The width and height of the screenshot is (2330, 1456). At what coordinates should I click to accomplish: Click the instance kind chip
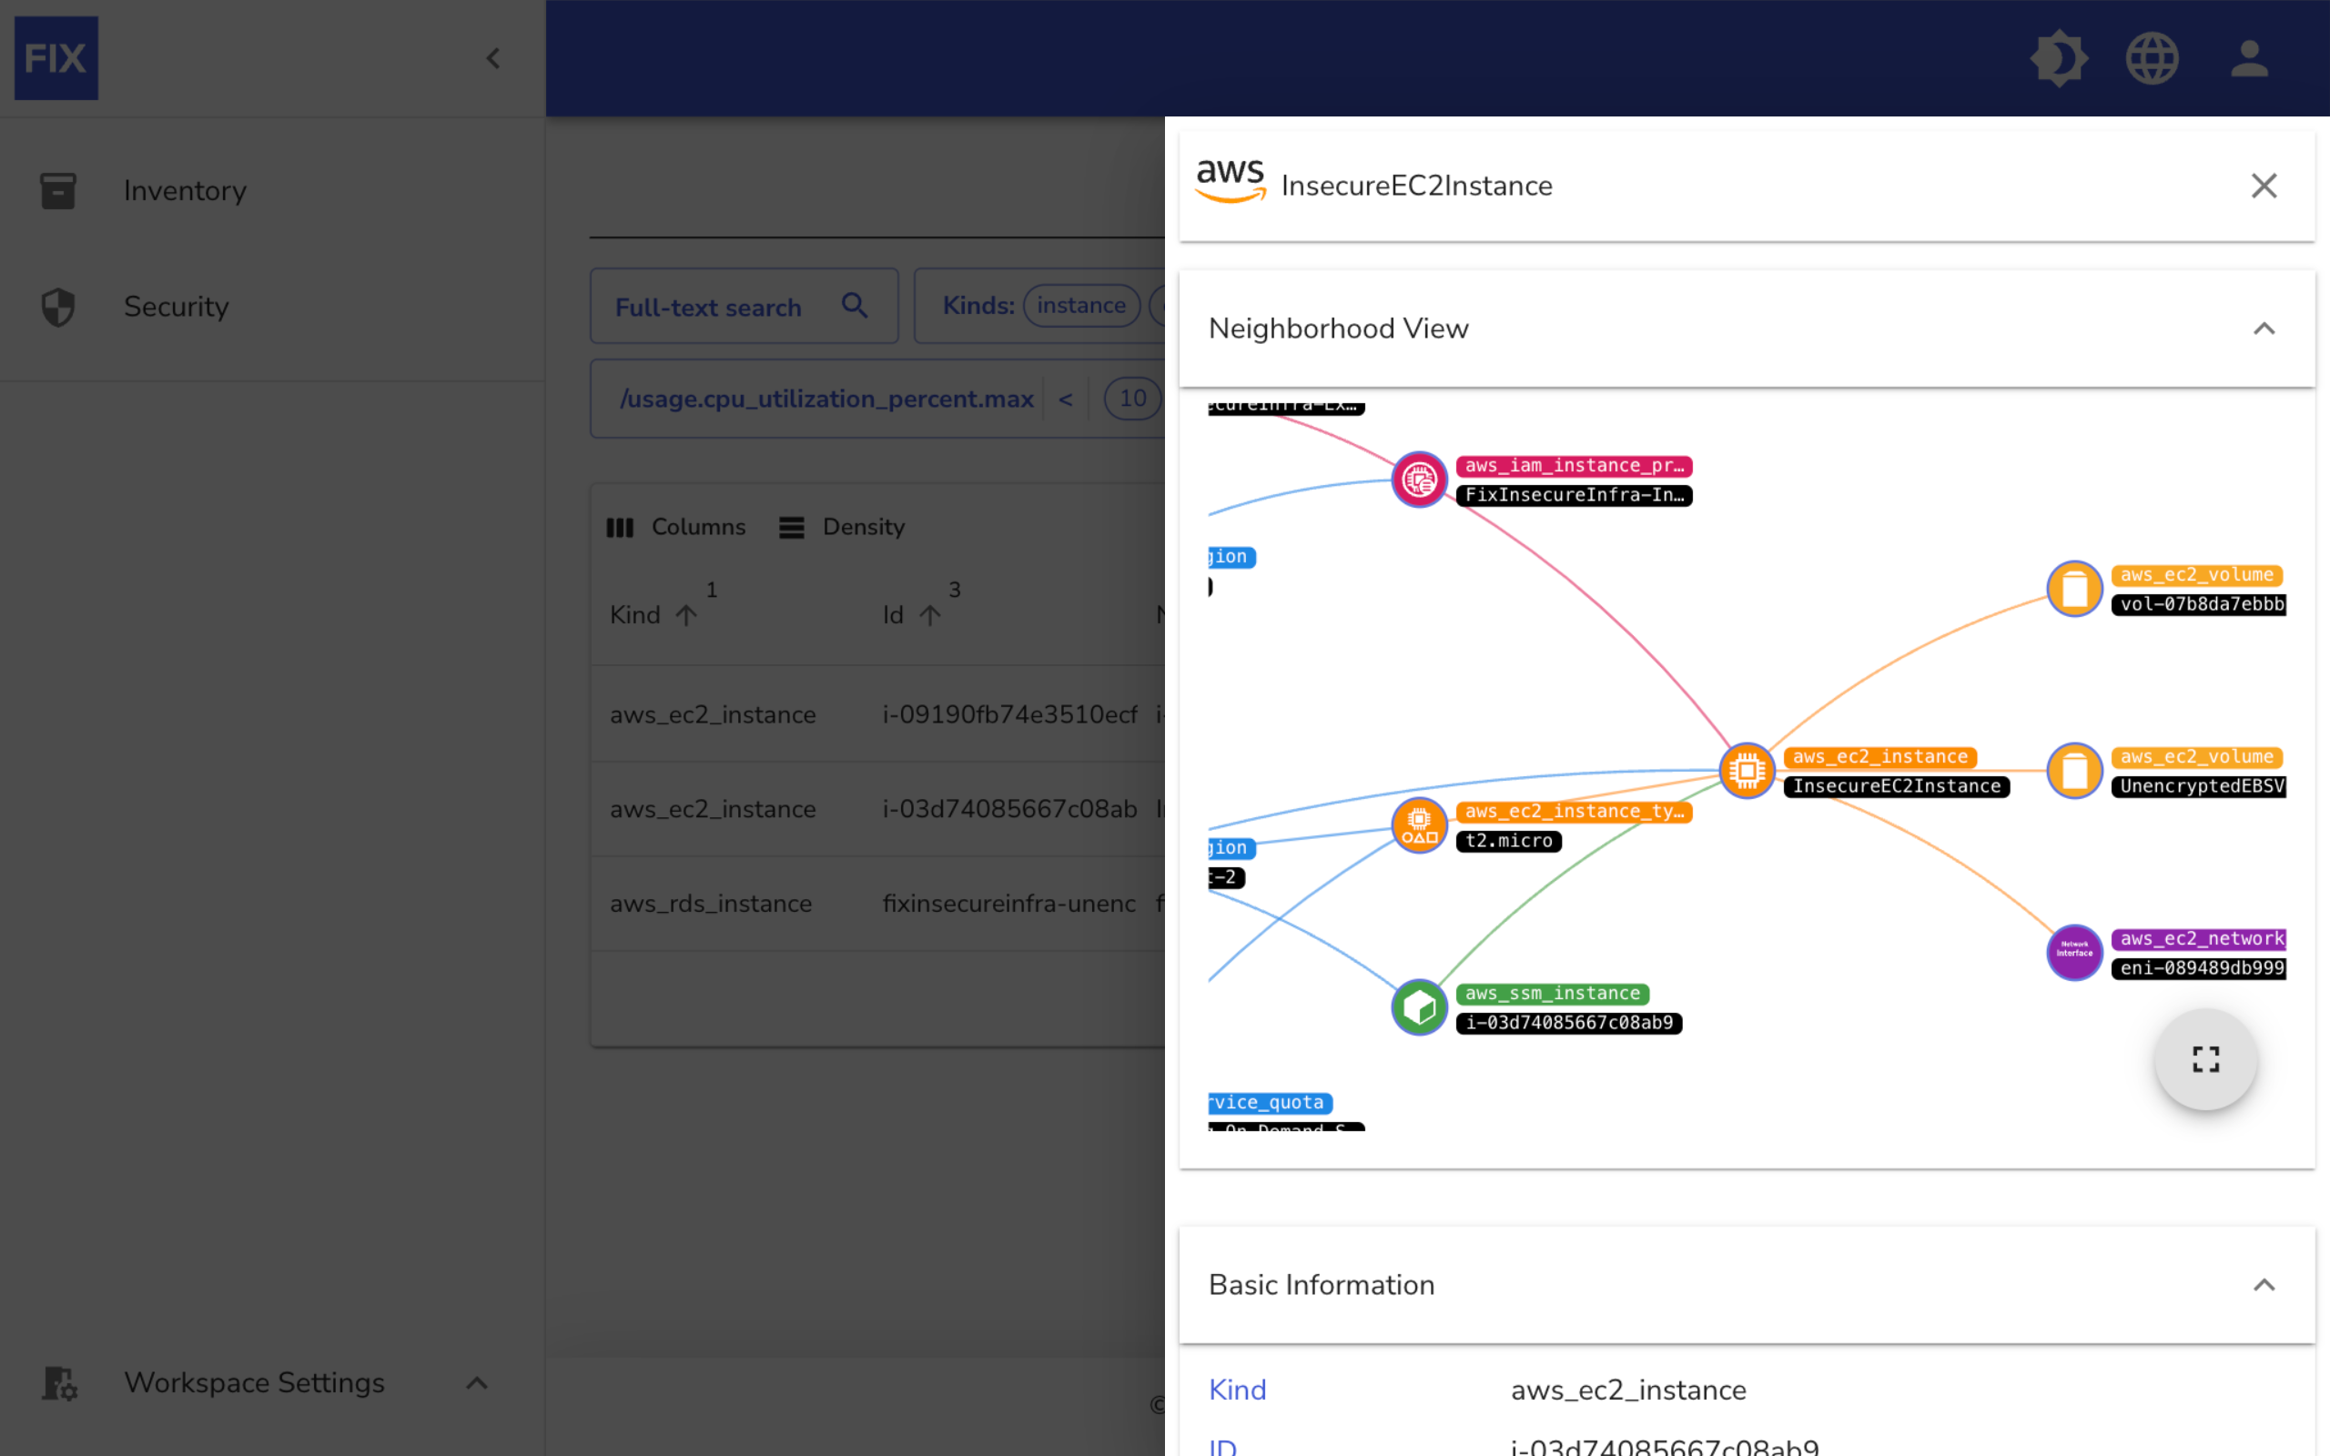pos(1080,305)
